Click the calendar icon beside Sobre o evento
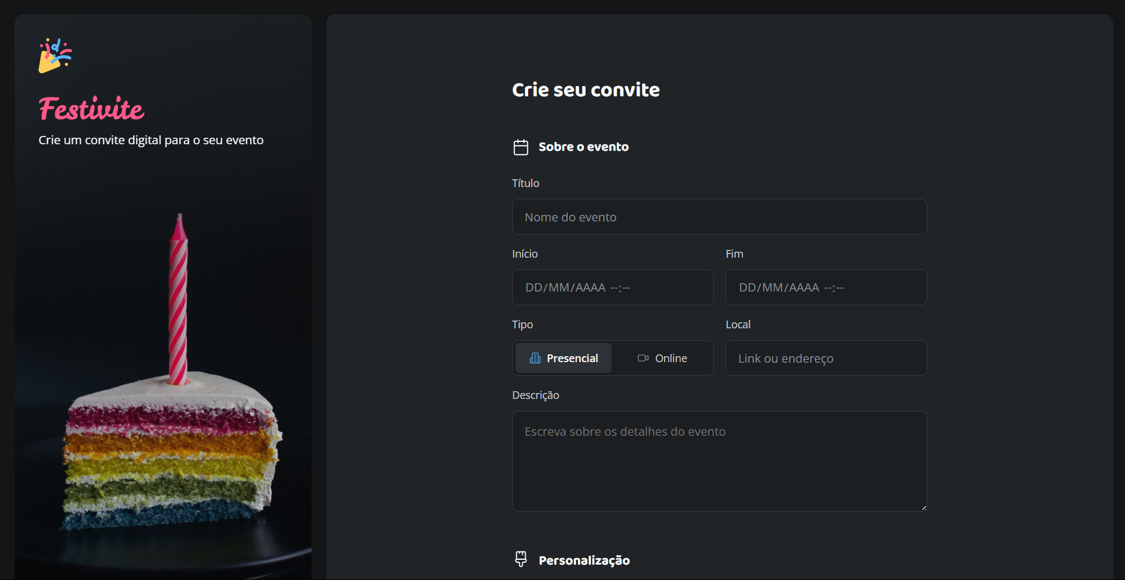Image resolution: width=1125 pixels, height=580 pixels. point(521,147)
